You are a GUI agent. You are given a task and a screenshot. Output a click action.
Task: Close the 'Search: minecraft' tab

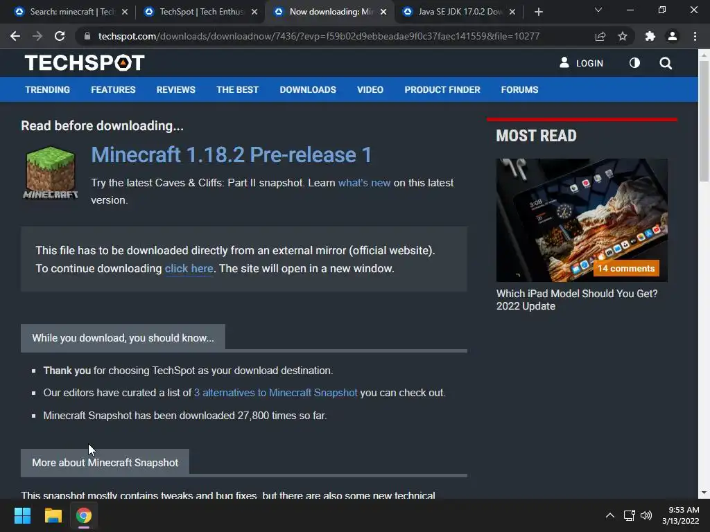coord(125,12)
